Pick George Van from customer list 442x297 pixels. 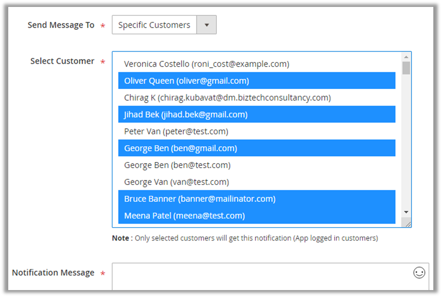coord(176,182)
